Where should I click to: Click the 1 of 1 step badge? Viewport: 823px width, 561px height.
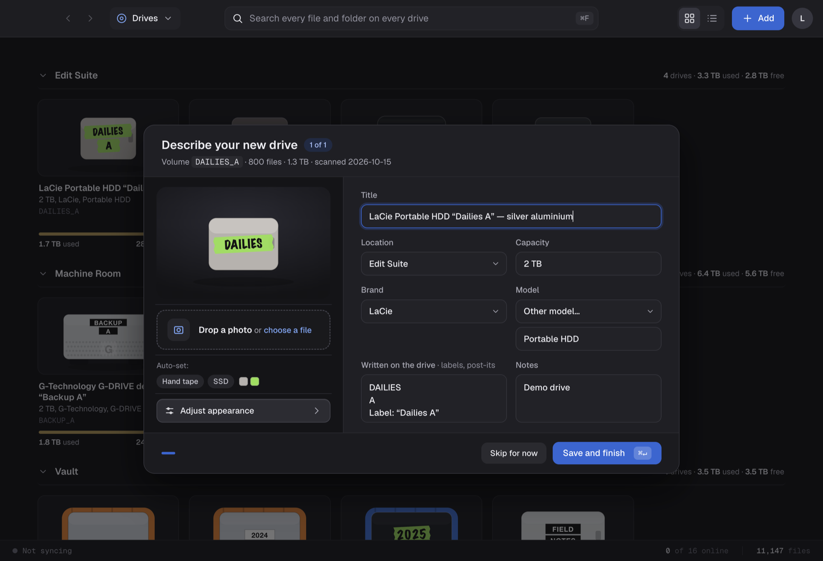click(x=318, y=145)
